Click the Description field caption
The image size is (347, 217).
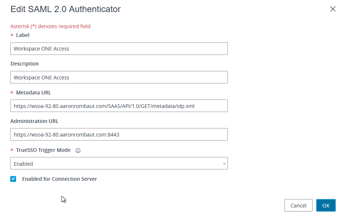(x=24, y=64)
